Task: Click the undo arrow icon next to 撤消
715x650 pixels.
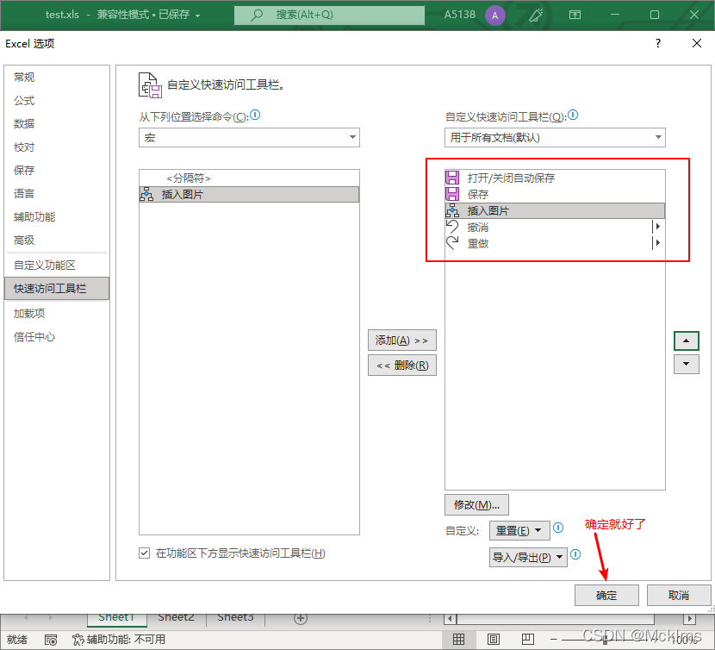Action: [452, 227]
